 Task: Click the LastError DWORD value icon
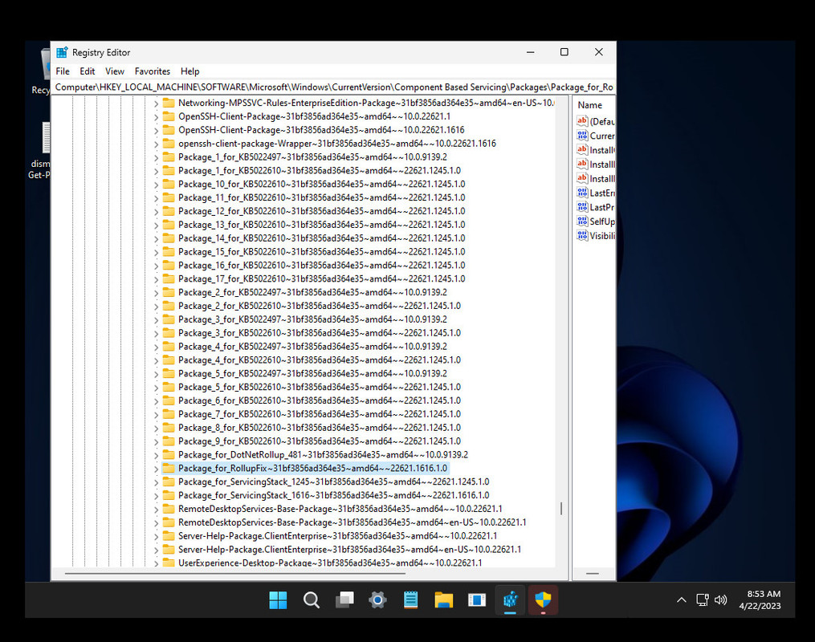pos(582,193)
